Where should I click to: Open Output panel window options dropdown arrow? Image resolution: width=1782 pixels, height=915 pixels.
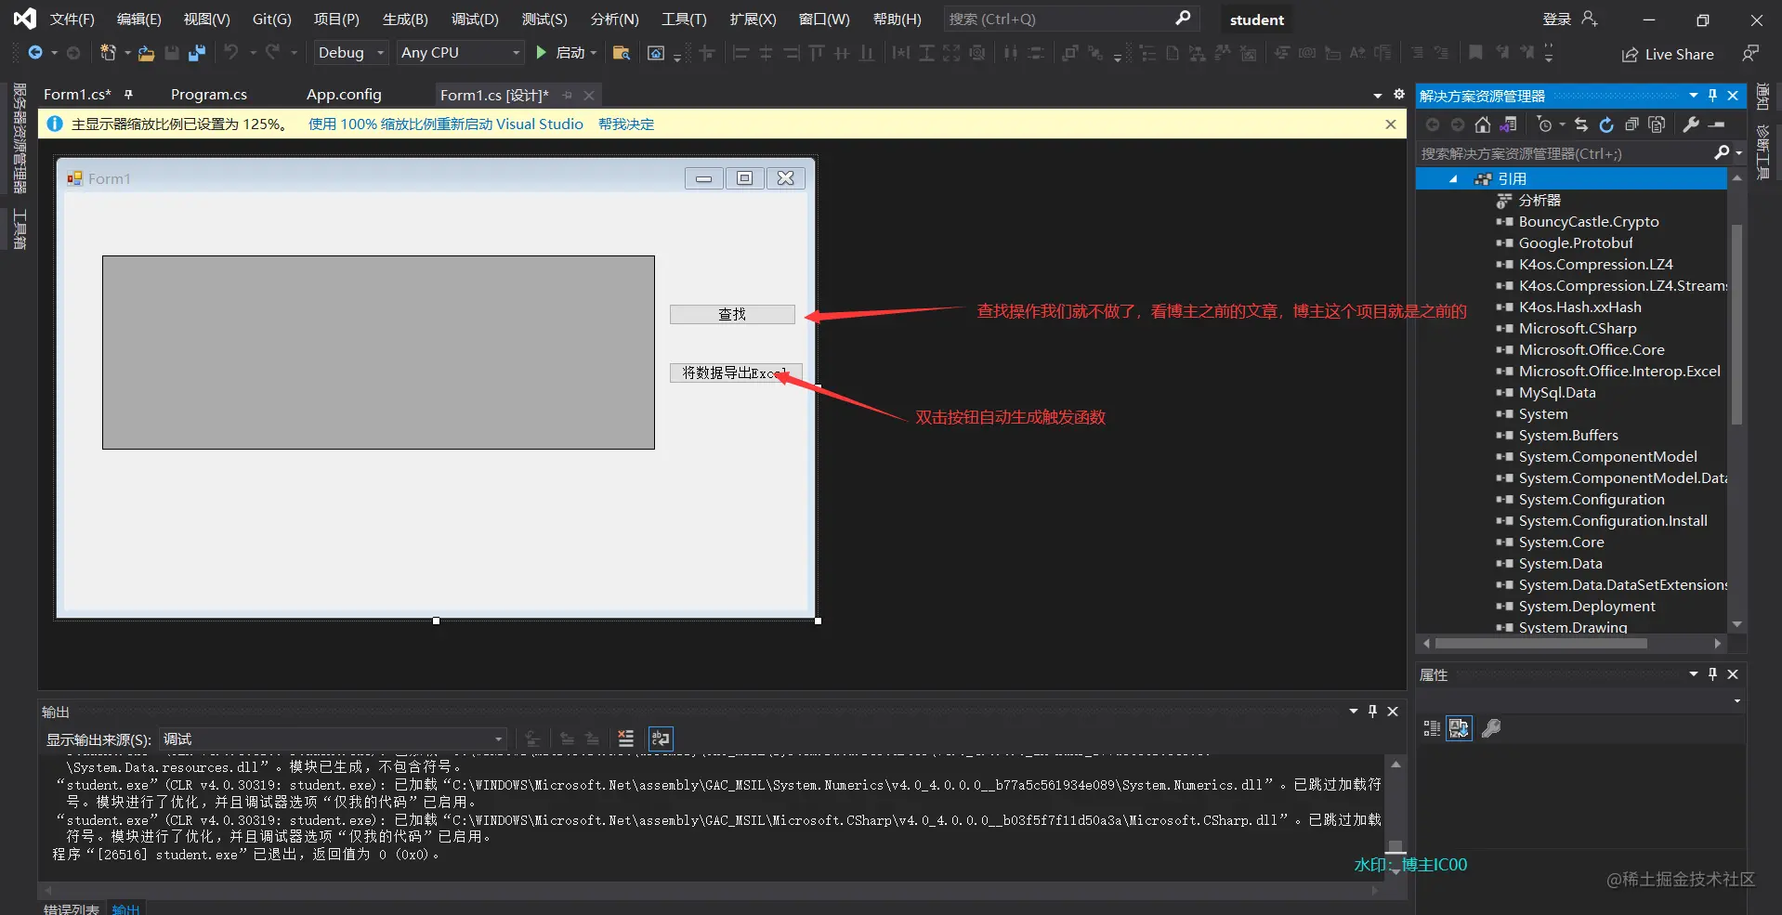[x=1354, y=712]
